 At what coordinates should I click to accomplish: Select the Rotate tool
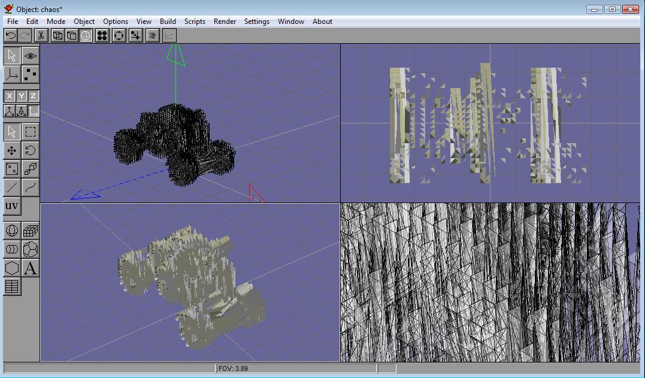coord(30,150)
